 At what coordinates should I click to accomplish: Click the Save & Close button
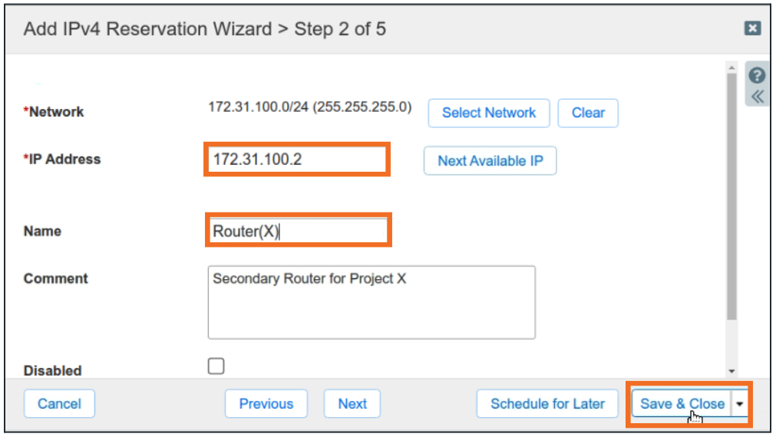point(682,404)
